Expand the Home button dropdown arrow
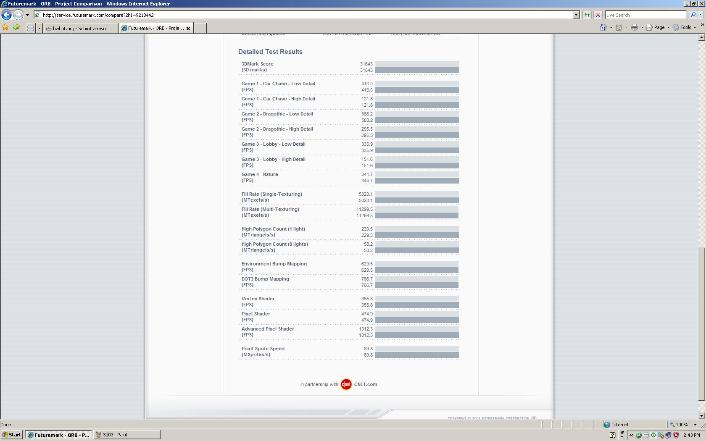The height and width of the screenshot is (441, 706). click(x=611, y=28)
